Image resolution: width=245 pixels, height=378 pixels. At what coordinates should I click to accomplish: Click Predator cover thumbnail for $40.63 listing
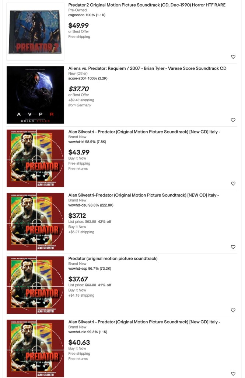[x=35, y=348]
